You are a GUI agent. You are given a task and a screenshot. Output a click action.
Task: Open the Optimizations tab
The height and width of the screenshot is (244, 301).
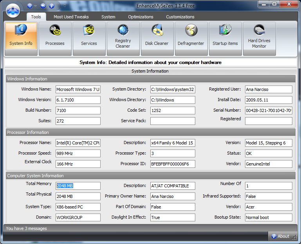tap(141, 17)
